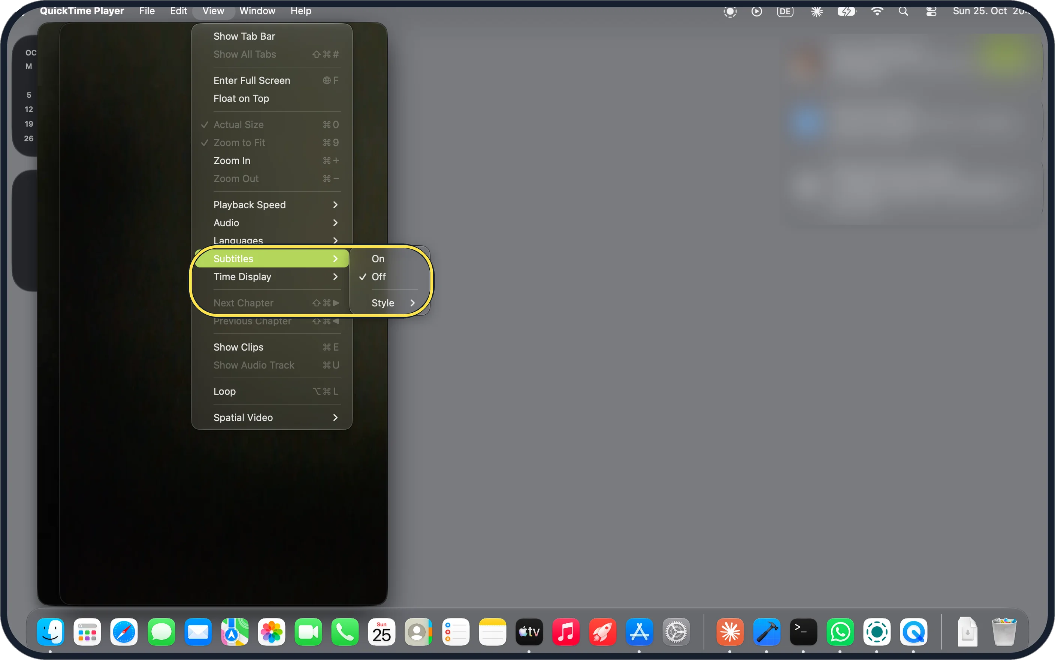Image resolution: width=1055 pixels, height=660 pixels.
Task: Open Launchpad in the Dock
Action: [x=87, y=632]
